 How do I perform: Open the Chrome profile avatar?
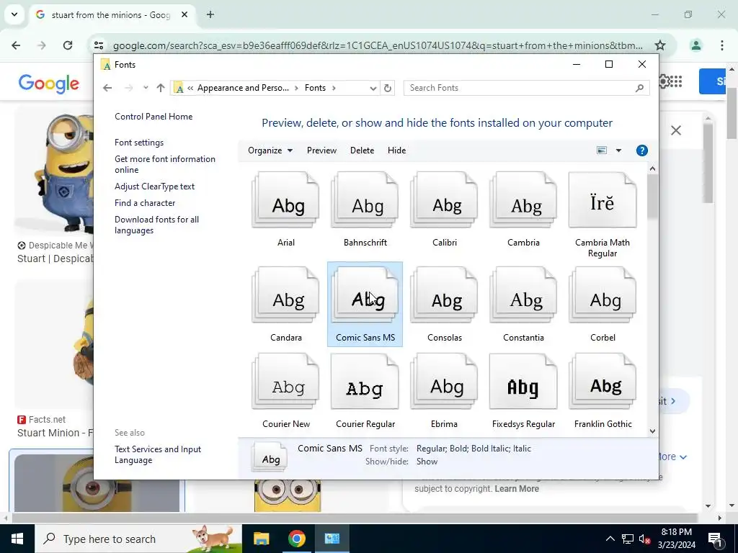tap(695, 45)
